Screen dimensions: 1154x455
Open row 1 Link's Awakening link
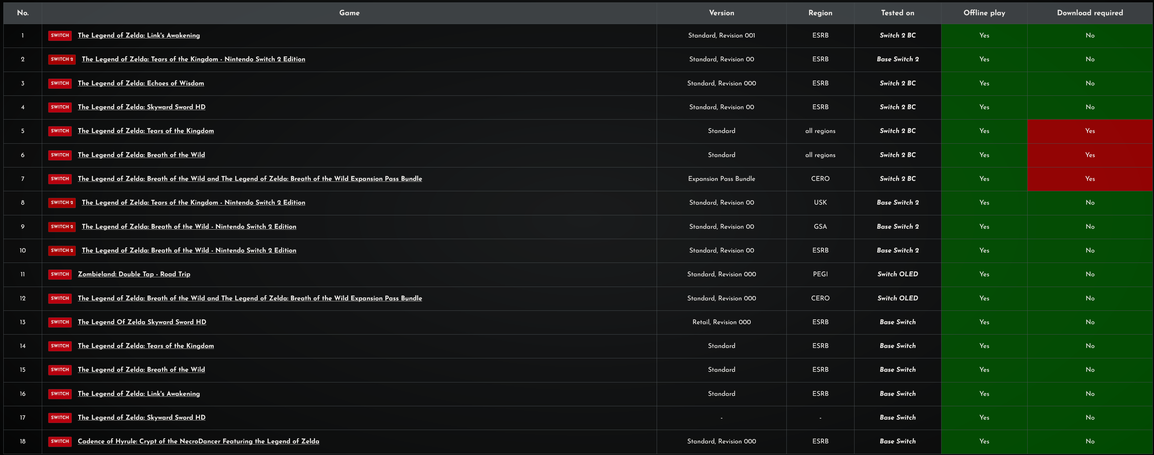139,35
